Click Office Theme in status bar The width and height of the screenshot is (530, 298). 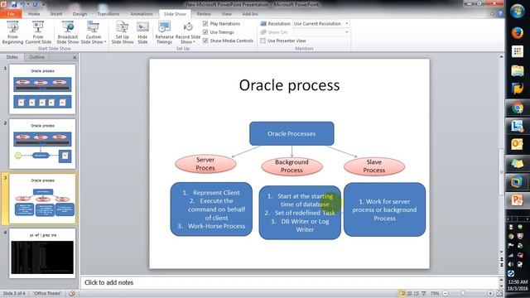[47, 293]
